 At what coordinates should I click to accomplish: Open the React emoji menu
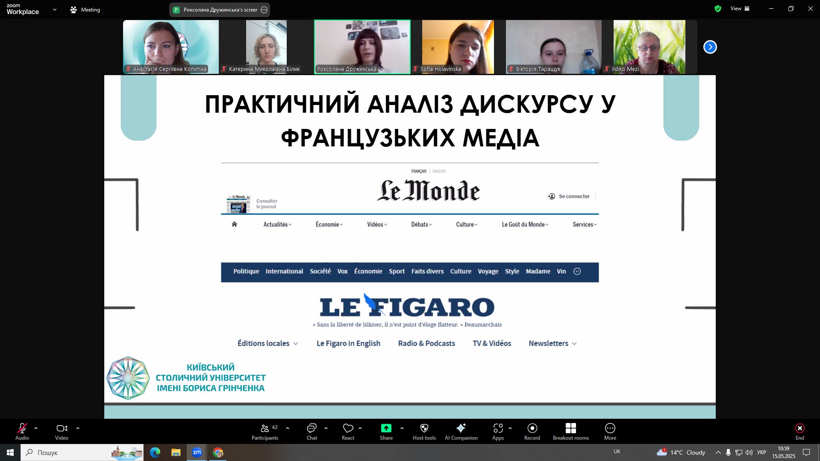click(x=348, y=431)
